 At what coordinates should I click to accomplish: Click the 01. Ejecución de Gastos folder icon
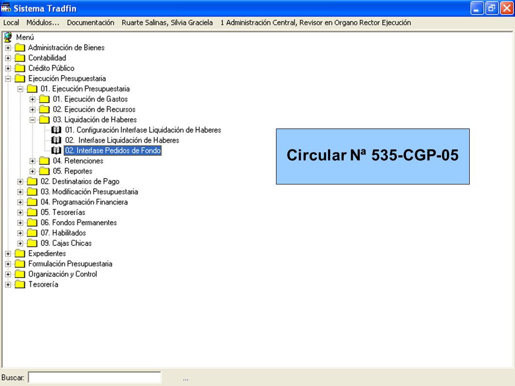click(44, 99)
